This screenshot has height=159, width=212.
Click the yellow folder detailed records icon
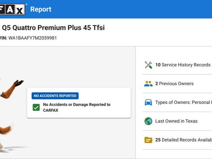(x=148, y=140)
